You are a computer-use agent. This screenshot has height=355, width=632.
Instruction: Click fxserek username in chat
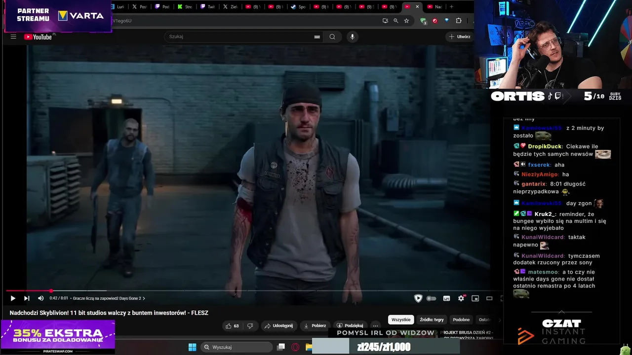click(x=539, y=165)
